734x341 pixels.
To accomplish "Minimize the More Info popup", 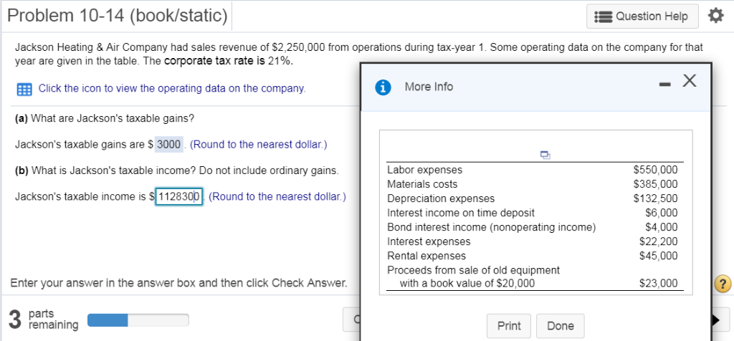I will [664, 85].
